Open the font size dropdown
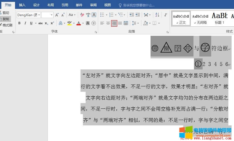Image resolution: width=234 pixels, height=141 pixels. (52, 15)
